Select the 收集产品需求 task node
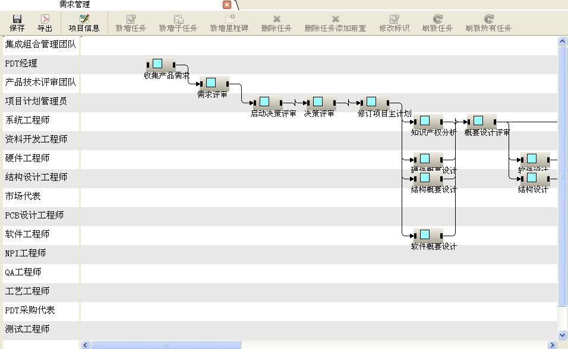The height and width of the screenshot is (349, 568). coord(157,64)
